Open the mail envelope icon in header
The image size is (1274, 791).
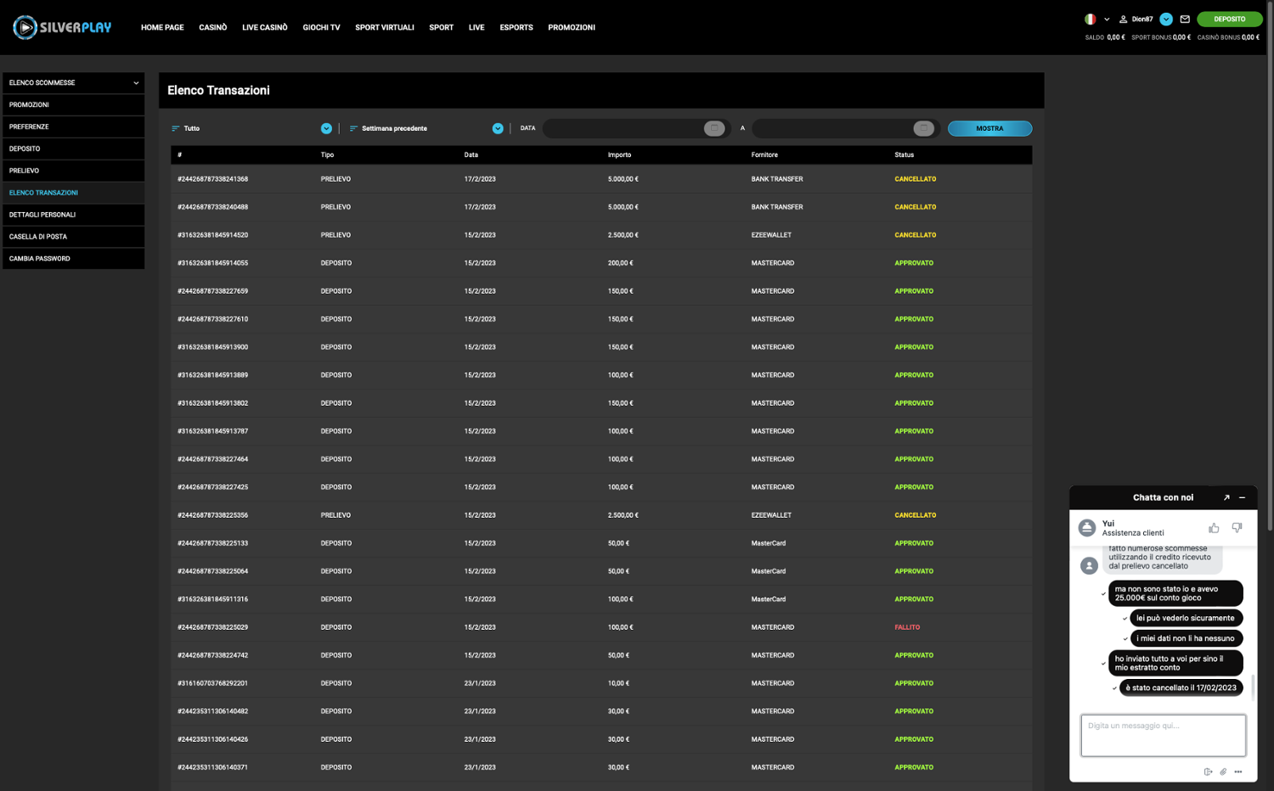[x=1185, y=20]
